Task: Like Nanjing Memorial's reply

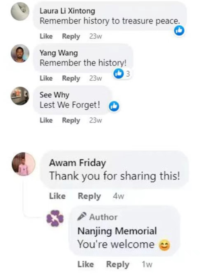Action: click(86, 264)
